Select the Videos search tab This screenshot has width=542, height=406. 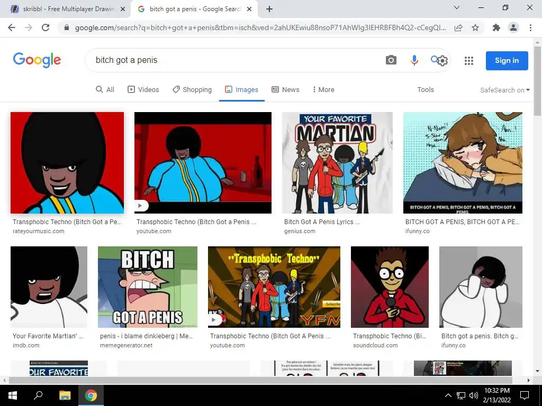coord(143,89)
